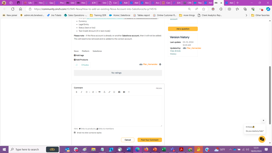
Task: Open the chat help widget
Action: click(262, 139)
